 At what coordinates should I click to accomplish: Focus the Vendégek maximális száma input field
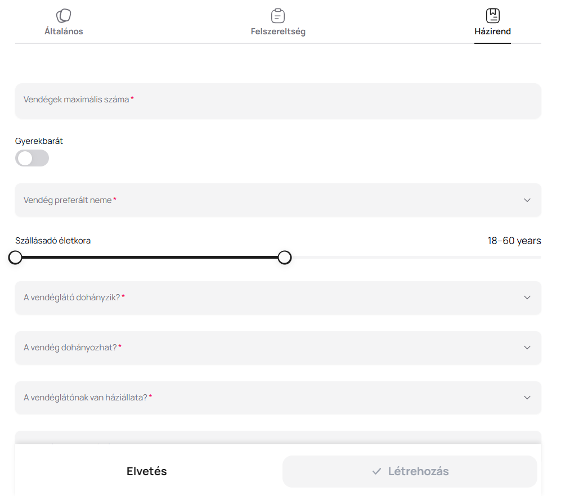click(x=278, y=101)
